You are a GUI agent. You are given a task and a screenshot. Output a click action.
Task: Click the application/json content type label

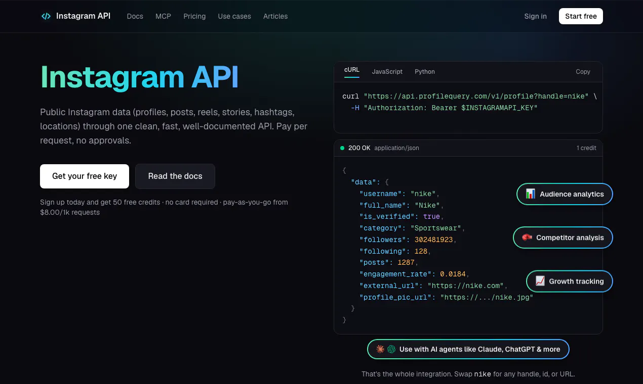click(396, 148)
